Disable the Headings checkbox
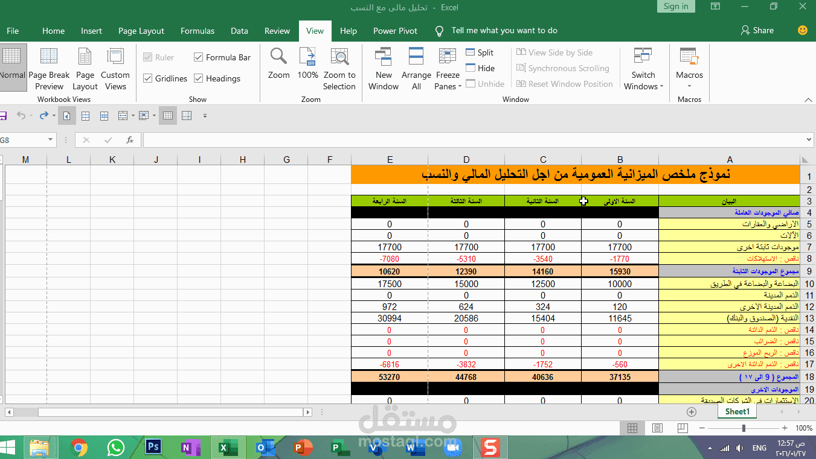Image resolution: width=816 pixels, height=459 pixels. click(x=198, y=78)
